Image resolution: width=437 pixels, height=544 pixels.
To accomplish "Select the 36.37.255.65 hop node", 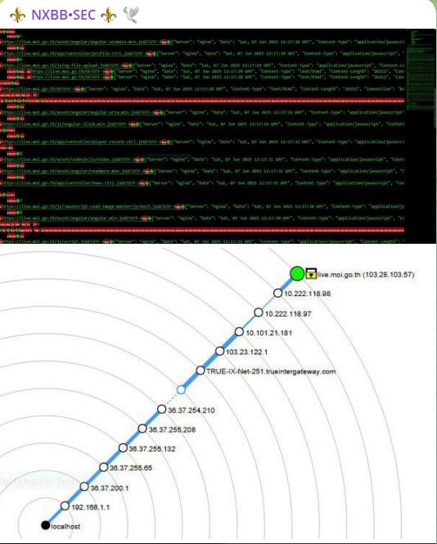I will (x=103, y=467).
